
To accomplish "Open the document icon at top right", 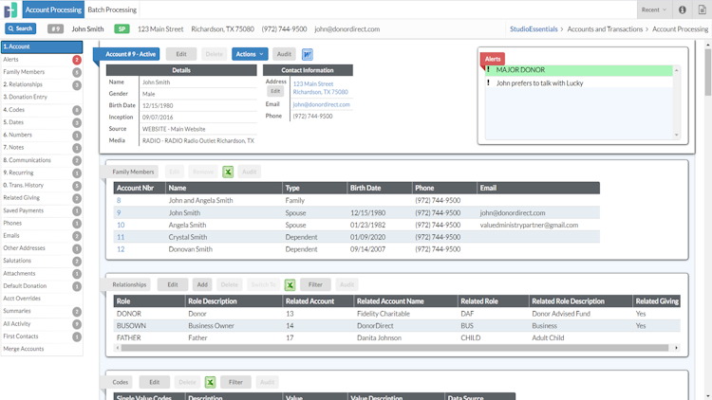I will [702, 9].
